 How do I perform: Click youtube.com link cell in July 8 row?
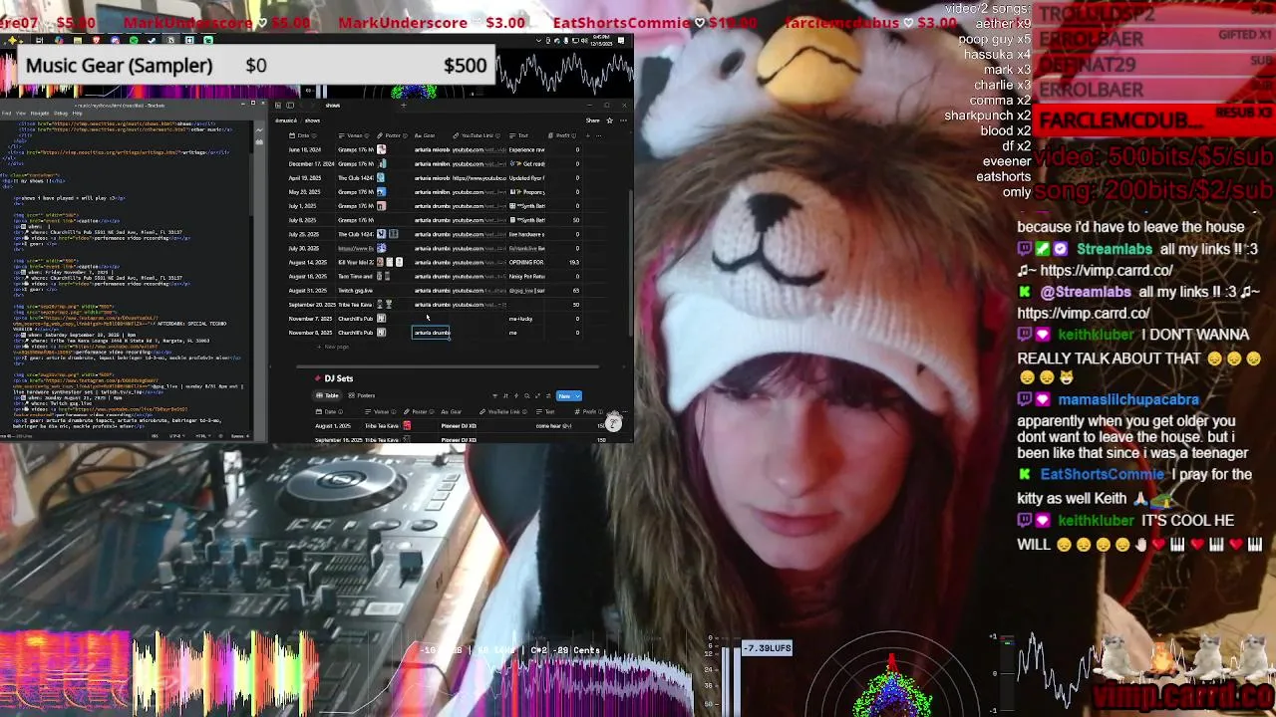coord(479,220)
